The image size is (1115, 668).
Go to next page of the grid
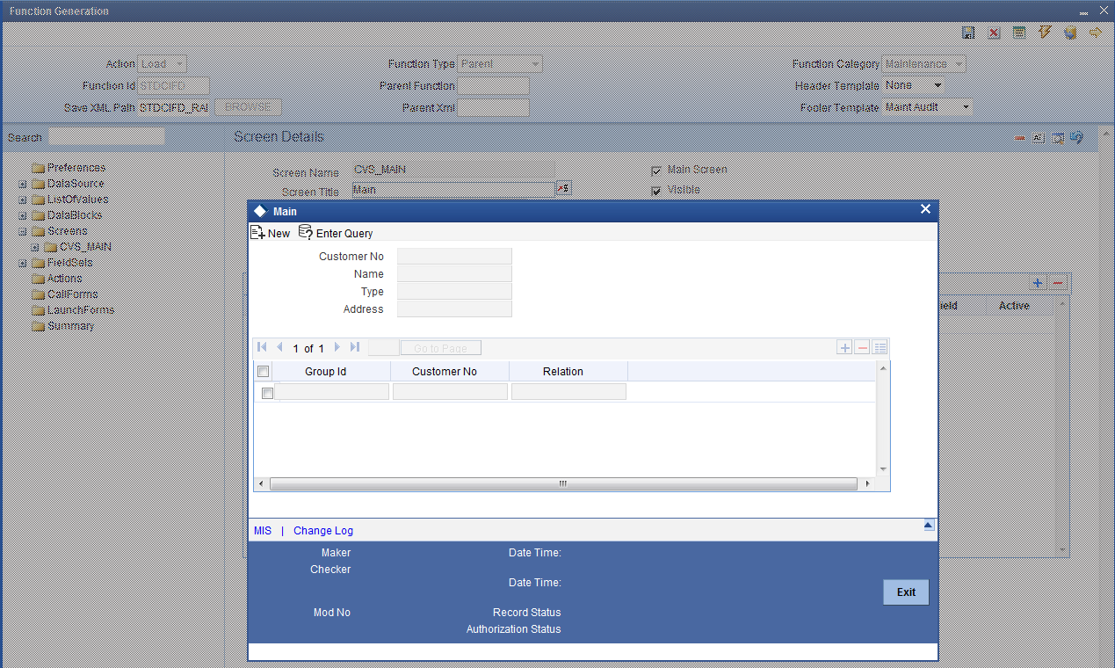(337, 348)
